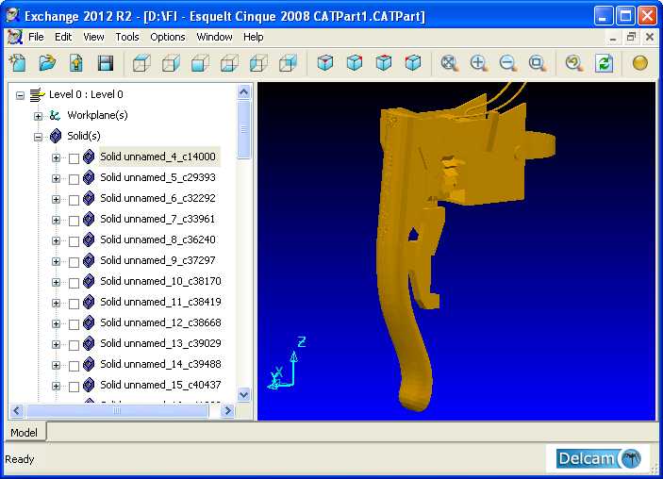Click the tree horizontal scrollbar thumb
Image resolution: width=663 pixels, height=479 pixels.
117,410
